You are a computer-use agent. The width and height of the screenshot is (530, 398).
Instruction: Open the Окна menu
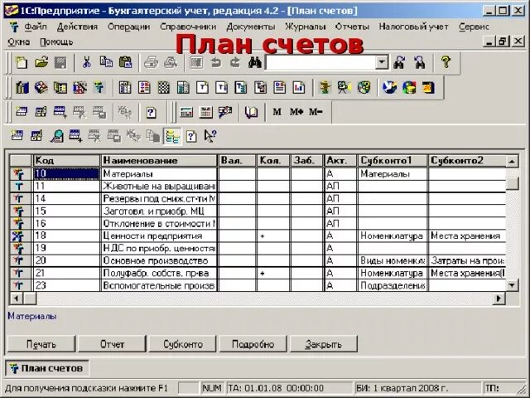click(x=18, y=42)
